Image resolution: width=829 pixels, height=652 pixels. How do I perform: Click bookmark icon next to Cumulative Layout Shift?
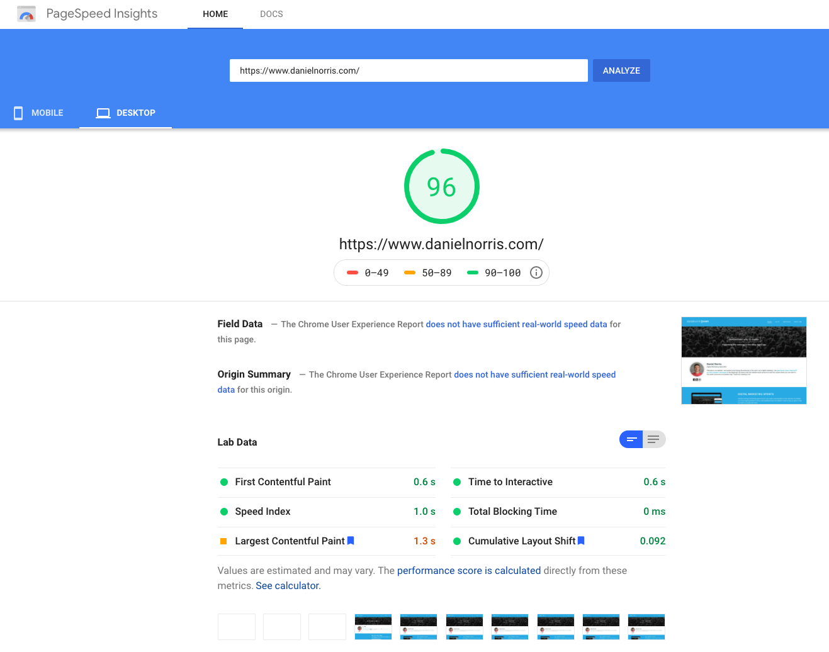pos(581,541)
